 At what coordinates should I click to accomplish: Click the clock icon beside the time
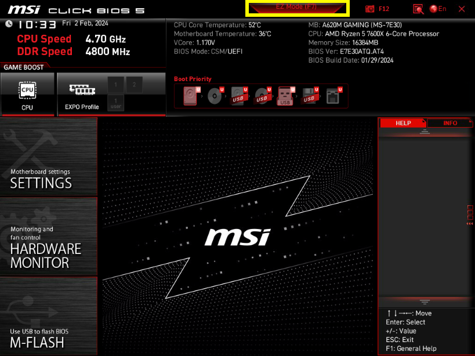point(9,24)
